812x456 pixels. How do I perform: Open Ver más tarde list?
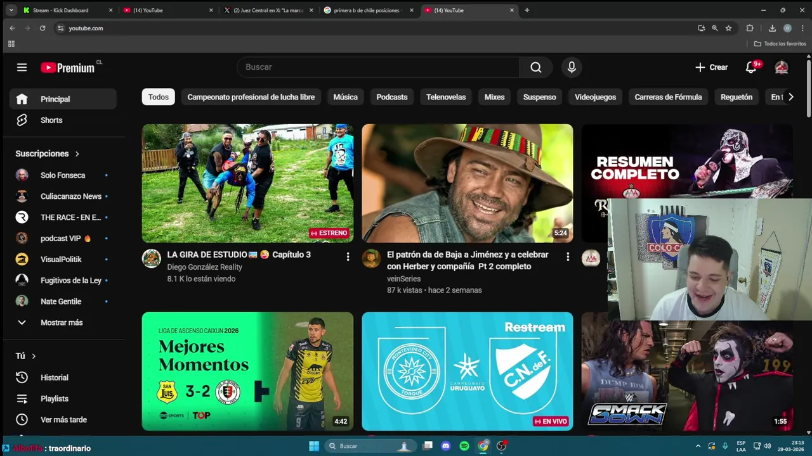point(63,419)
